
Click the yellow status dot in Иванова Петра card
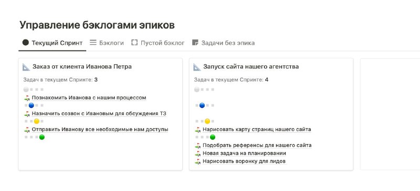(x=37, y=122)
